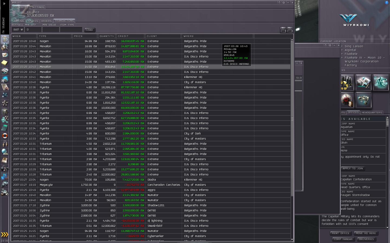Screen dimensions: 390x243
Task: Sort transactions by the Price column header
Action: click(85, 36)
